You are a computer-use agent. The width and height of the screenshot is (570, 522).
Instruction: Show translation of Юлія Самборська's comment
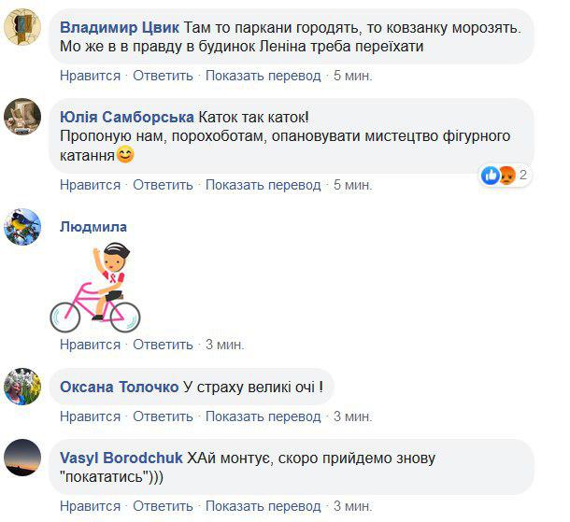pos(263,185)
